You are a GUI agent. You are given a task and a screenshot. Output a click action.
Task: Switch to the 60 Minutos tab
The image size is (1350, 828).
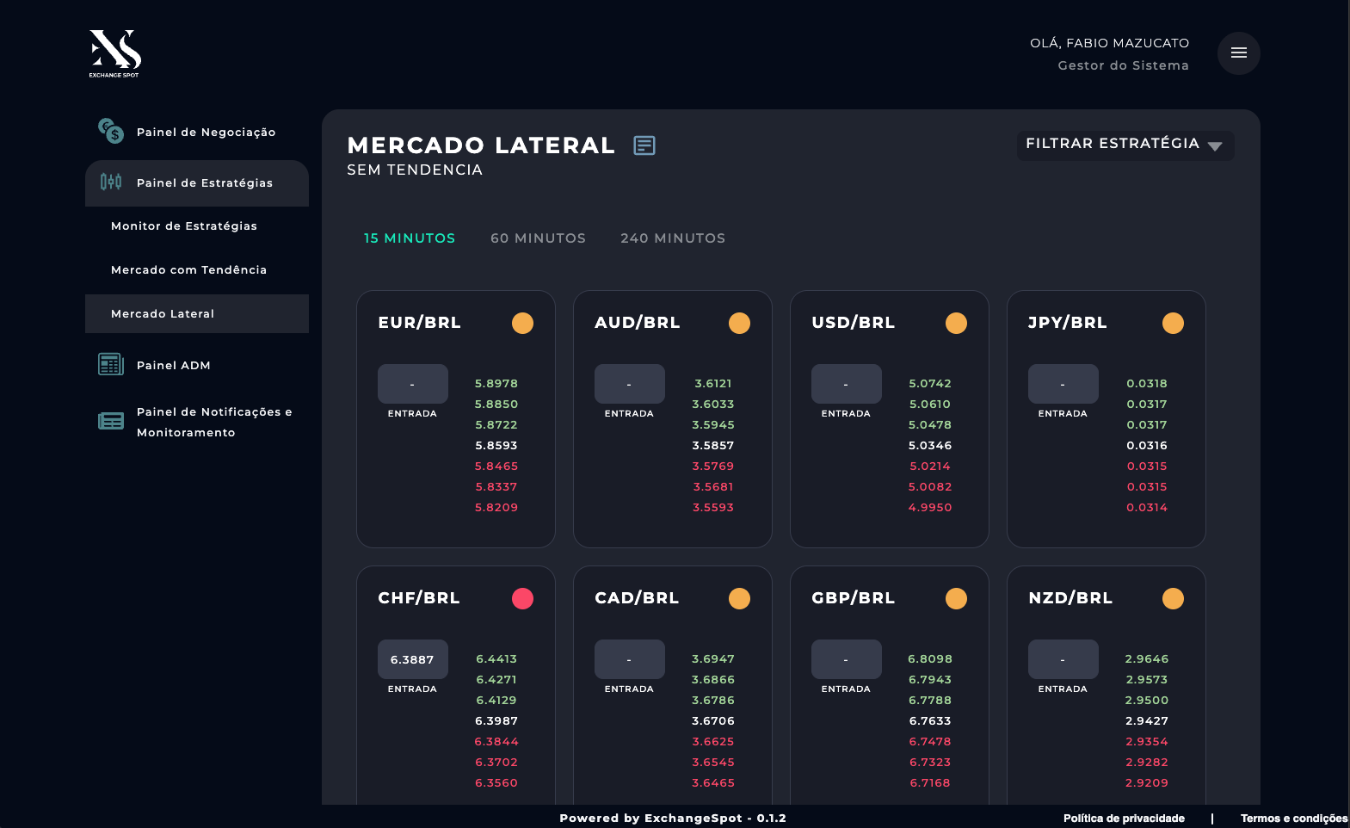click(x=538, y=238)
